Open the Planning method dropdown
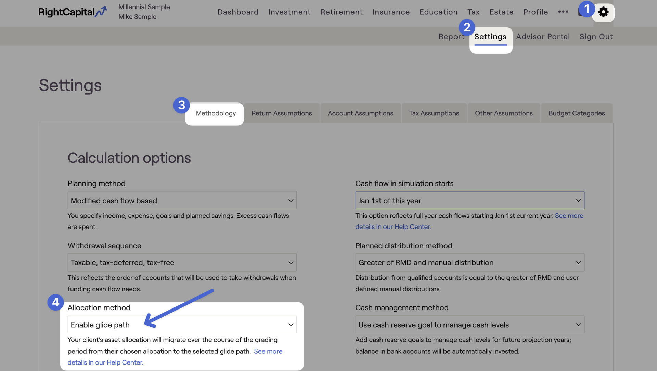657x371 pixels. pos(182,201)
